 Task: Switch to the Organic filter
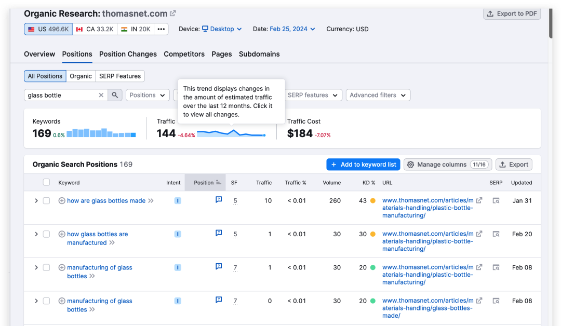(81, 76)
